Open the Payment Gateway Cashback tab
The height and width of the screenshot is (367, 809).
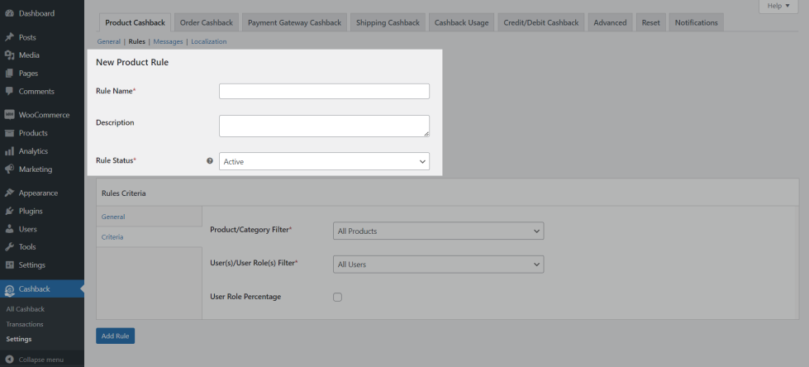click(294, 22)
